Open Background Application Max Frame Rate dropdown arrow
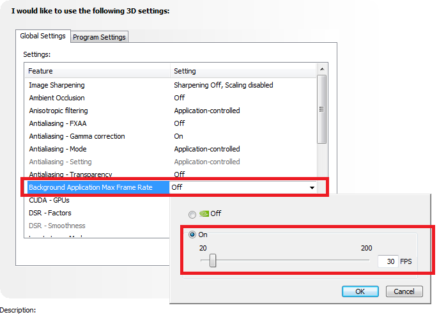Screen dimensions: 446x317 [312, 187]
